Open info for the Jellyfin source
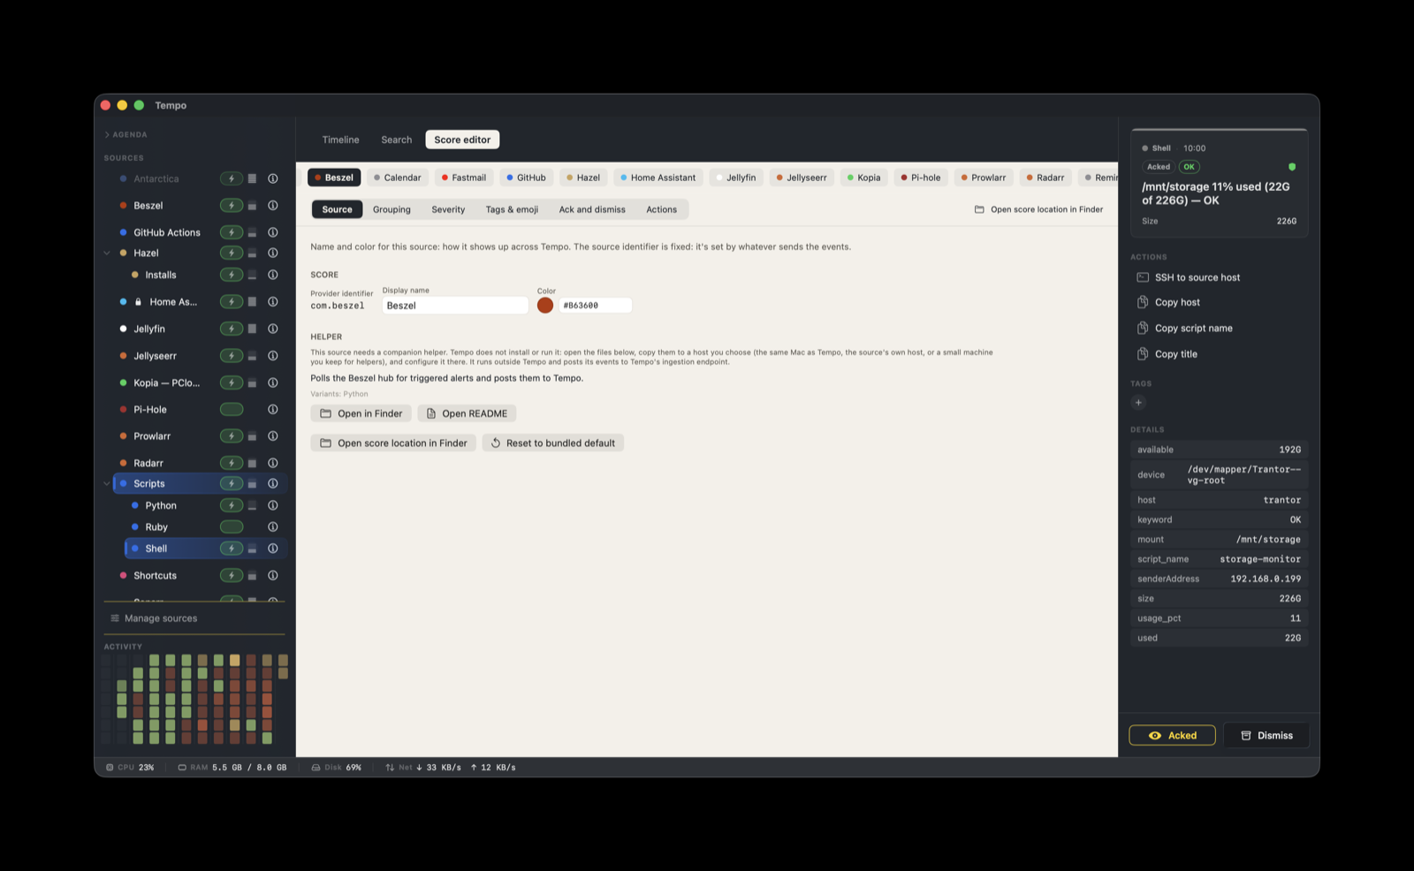Viewport: 1414px width, 871px height. click(273, 329)
